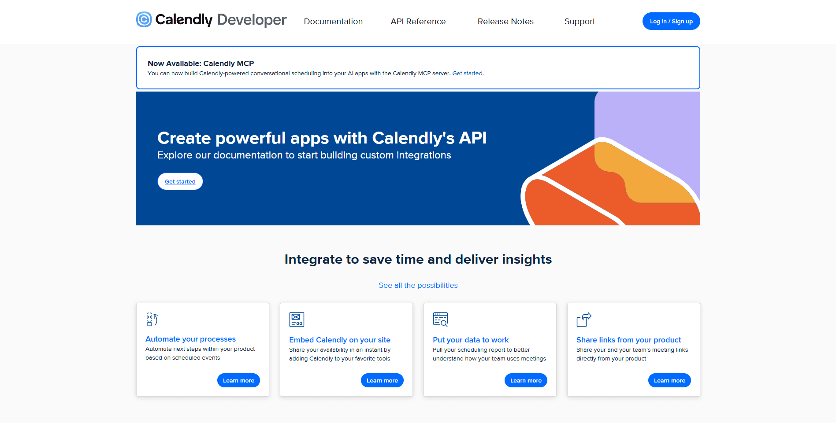Click the Put your data report search icon

pos(440,320)
